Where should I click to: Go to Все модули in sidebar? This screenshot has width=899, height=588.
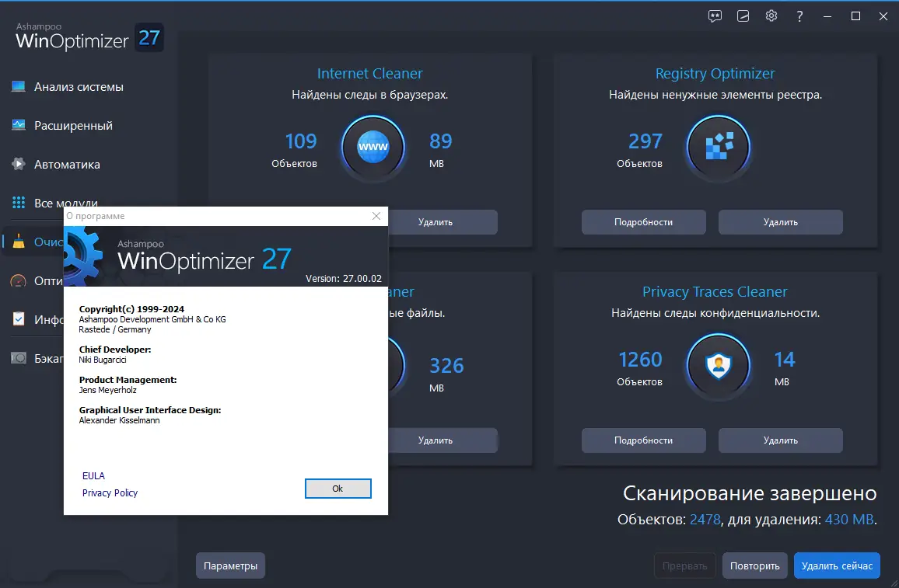click(66, 203)
